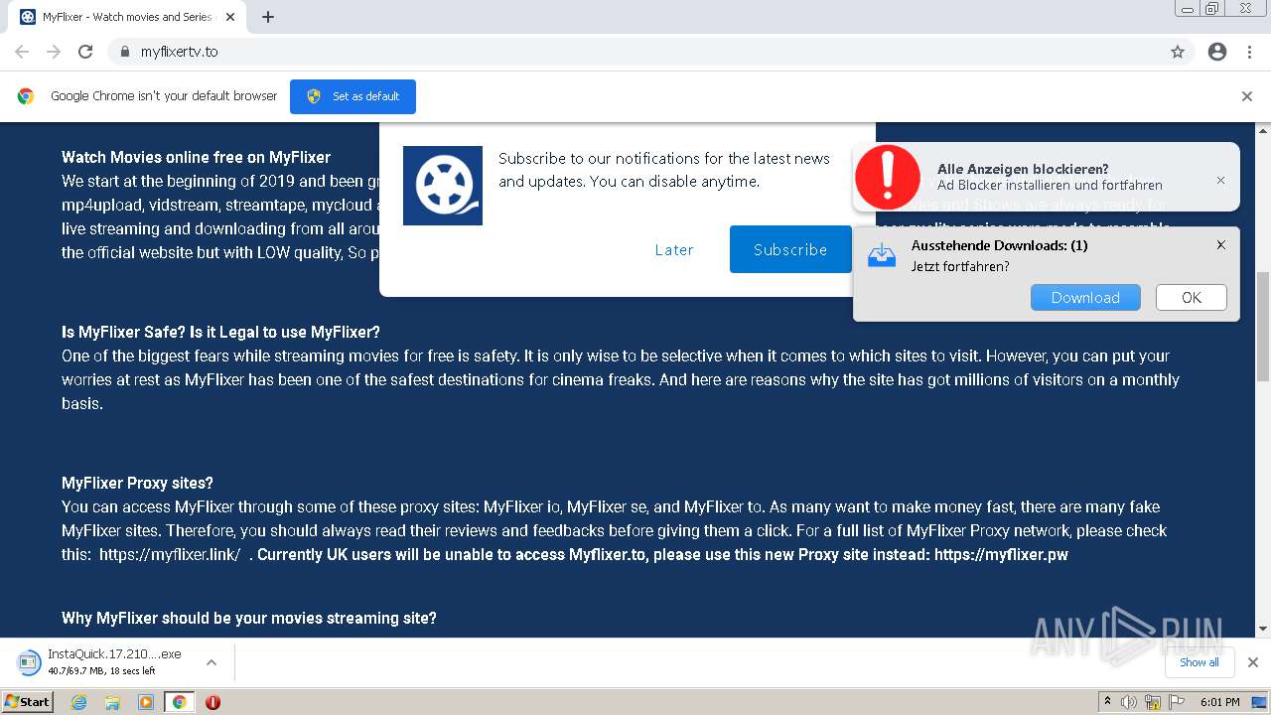Click the blue Download button
Image resolution: width=1271 pixels, height=715 pixels.
pyautogui.click(x=1085, y=297)
